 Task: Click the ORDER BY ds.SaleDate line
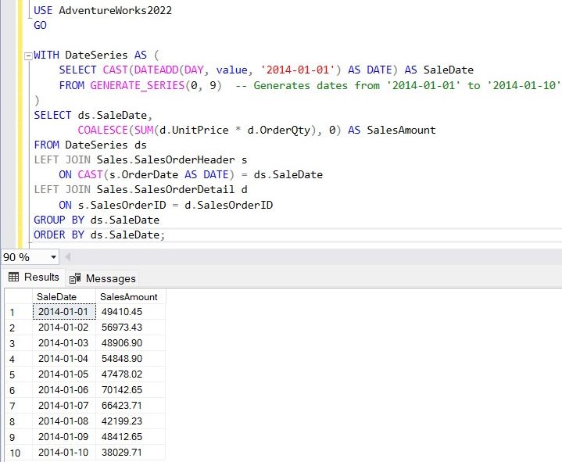pyautogui.click(x=99, y=235)
